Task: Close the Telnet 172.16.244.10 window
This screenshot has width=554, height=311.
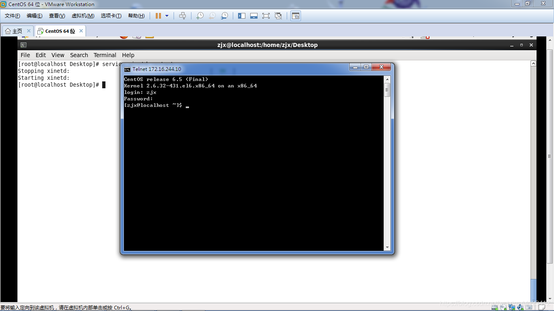Action: 381,67
